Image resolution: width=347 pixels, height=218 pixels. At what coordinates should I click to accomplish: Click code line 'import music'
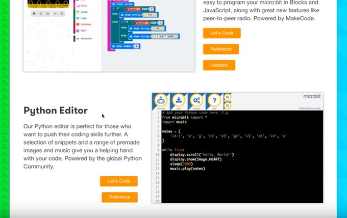click(175, 122)
